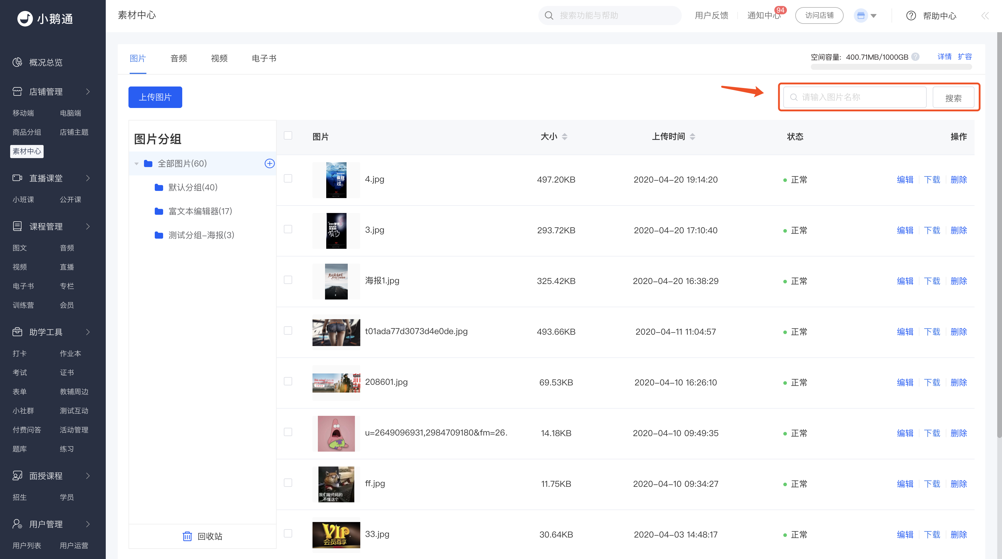Click 下载 for 海报1.jpg
The height and width of the screenshot is (559, 1002).
click(932, 281)
